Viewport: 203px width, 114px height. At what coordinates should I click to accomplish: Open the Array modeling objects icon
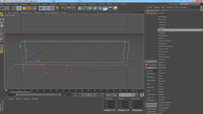[95, 8]
